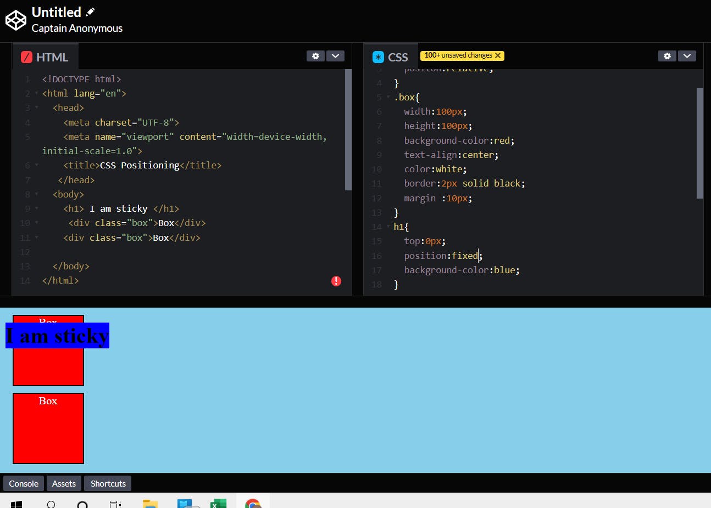
Task: Click the second div class box line (line 11)
Action: (132, 238)
